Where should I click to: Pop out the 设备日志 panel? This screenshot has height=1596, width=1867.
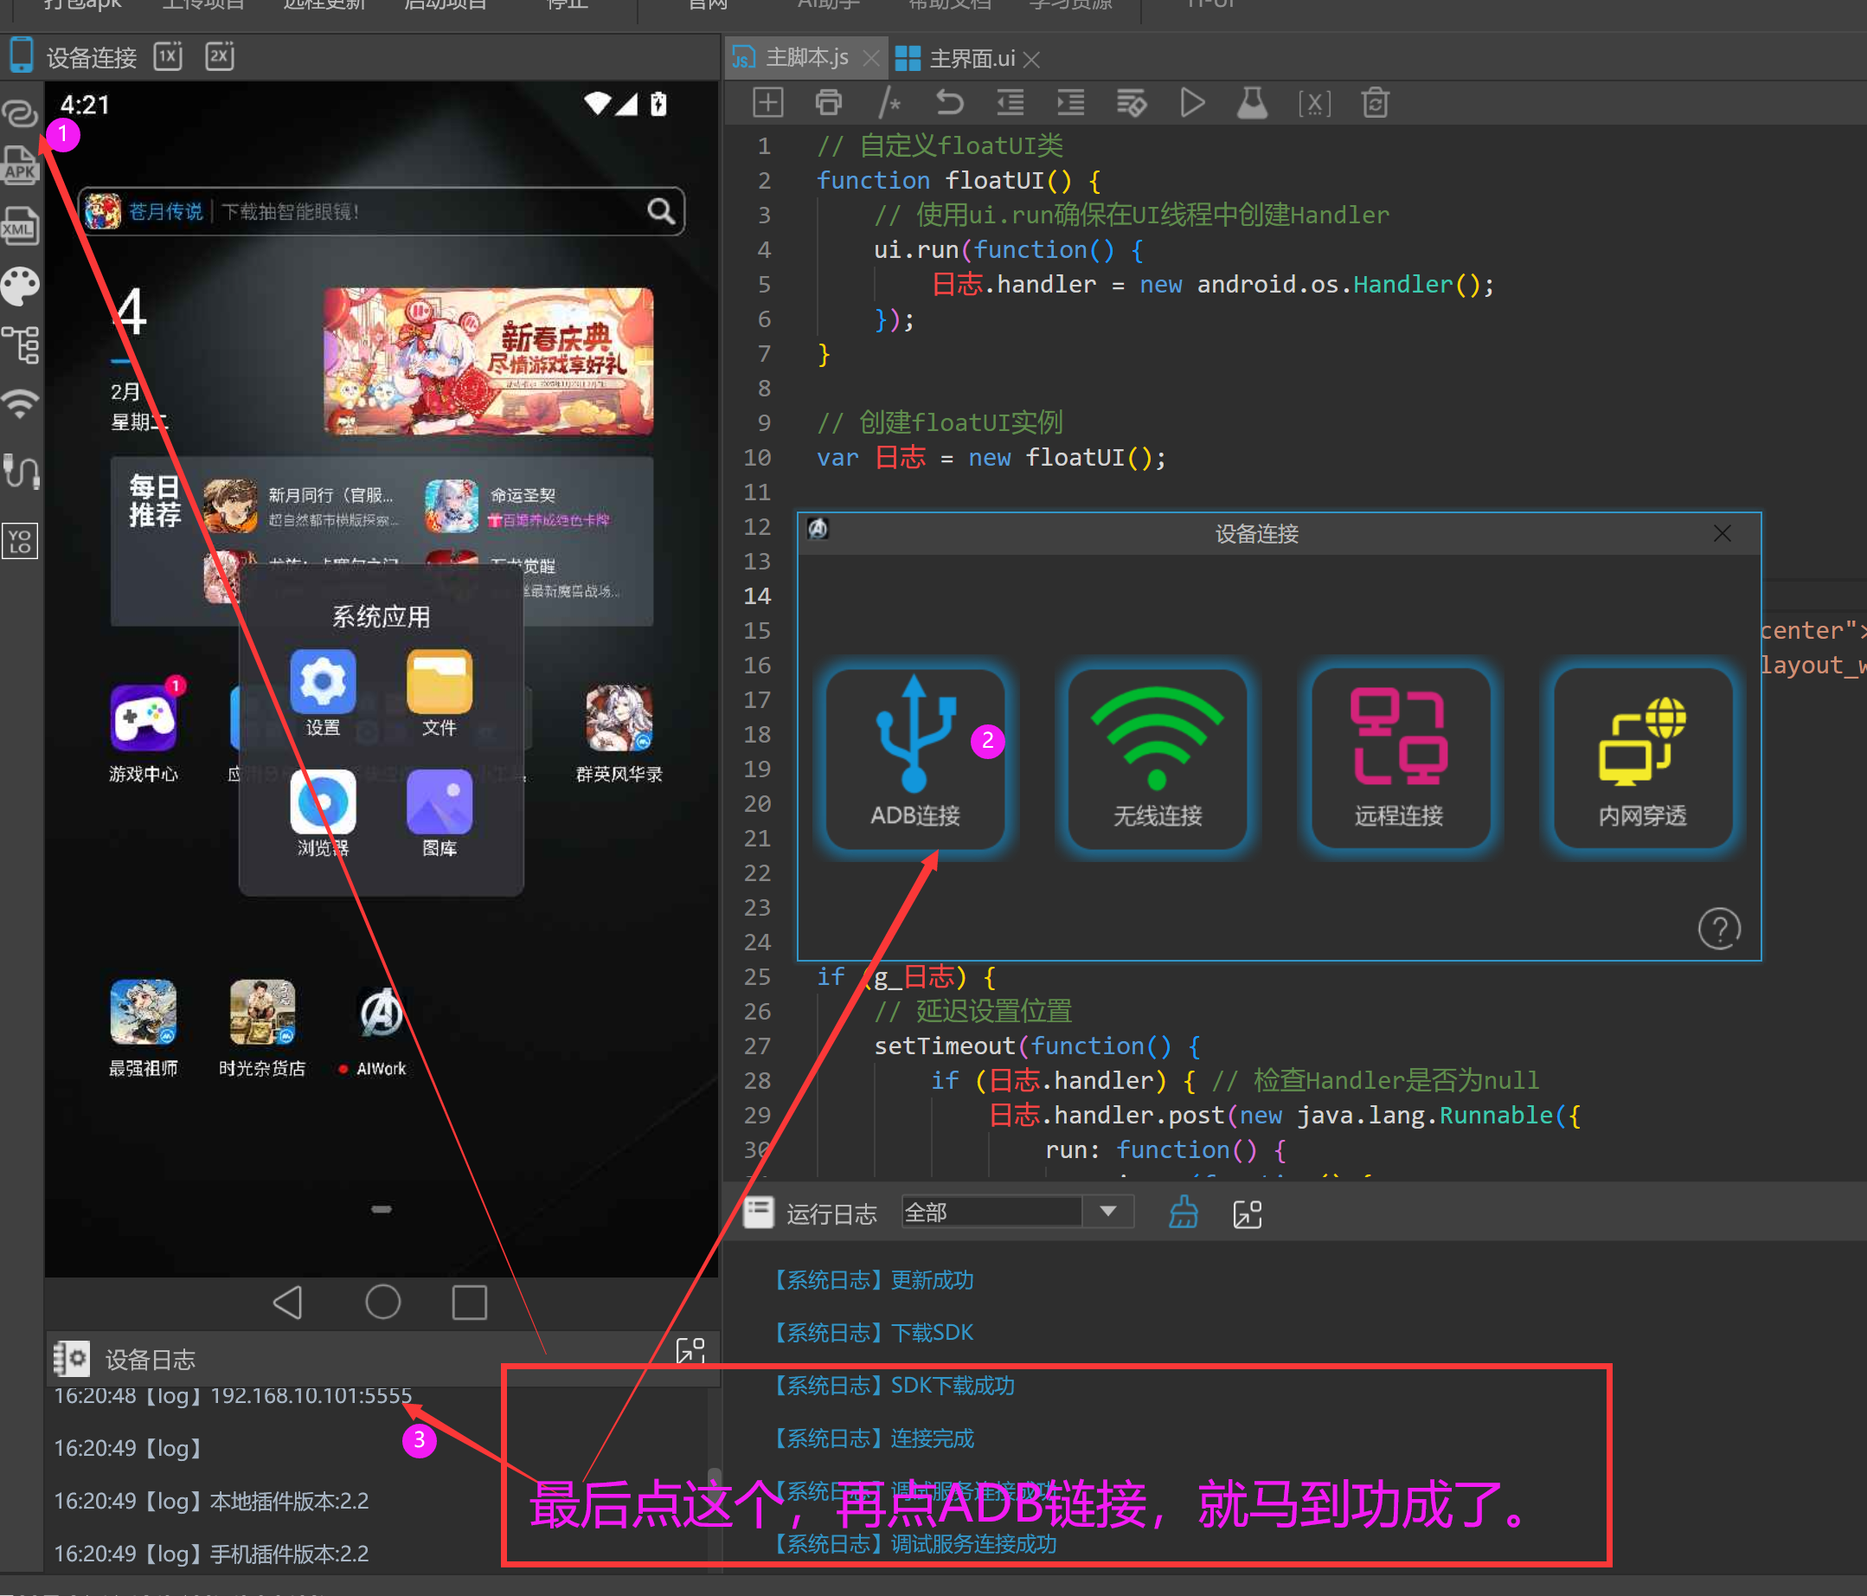click(690, 1351)
